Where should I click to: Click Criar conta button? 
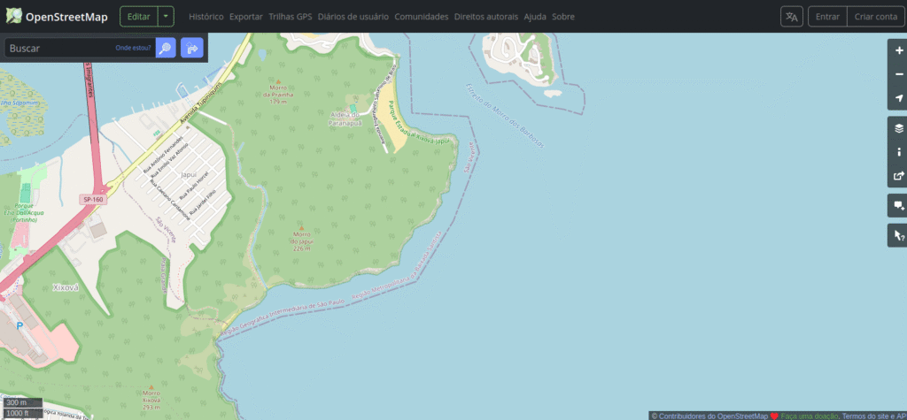[876, 17]
